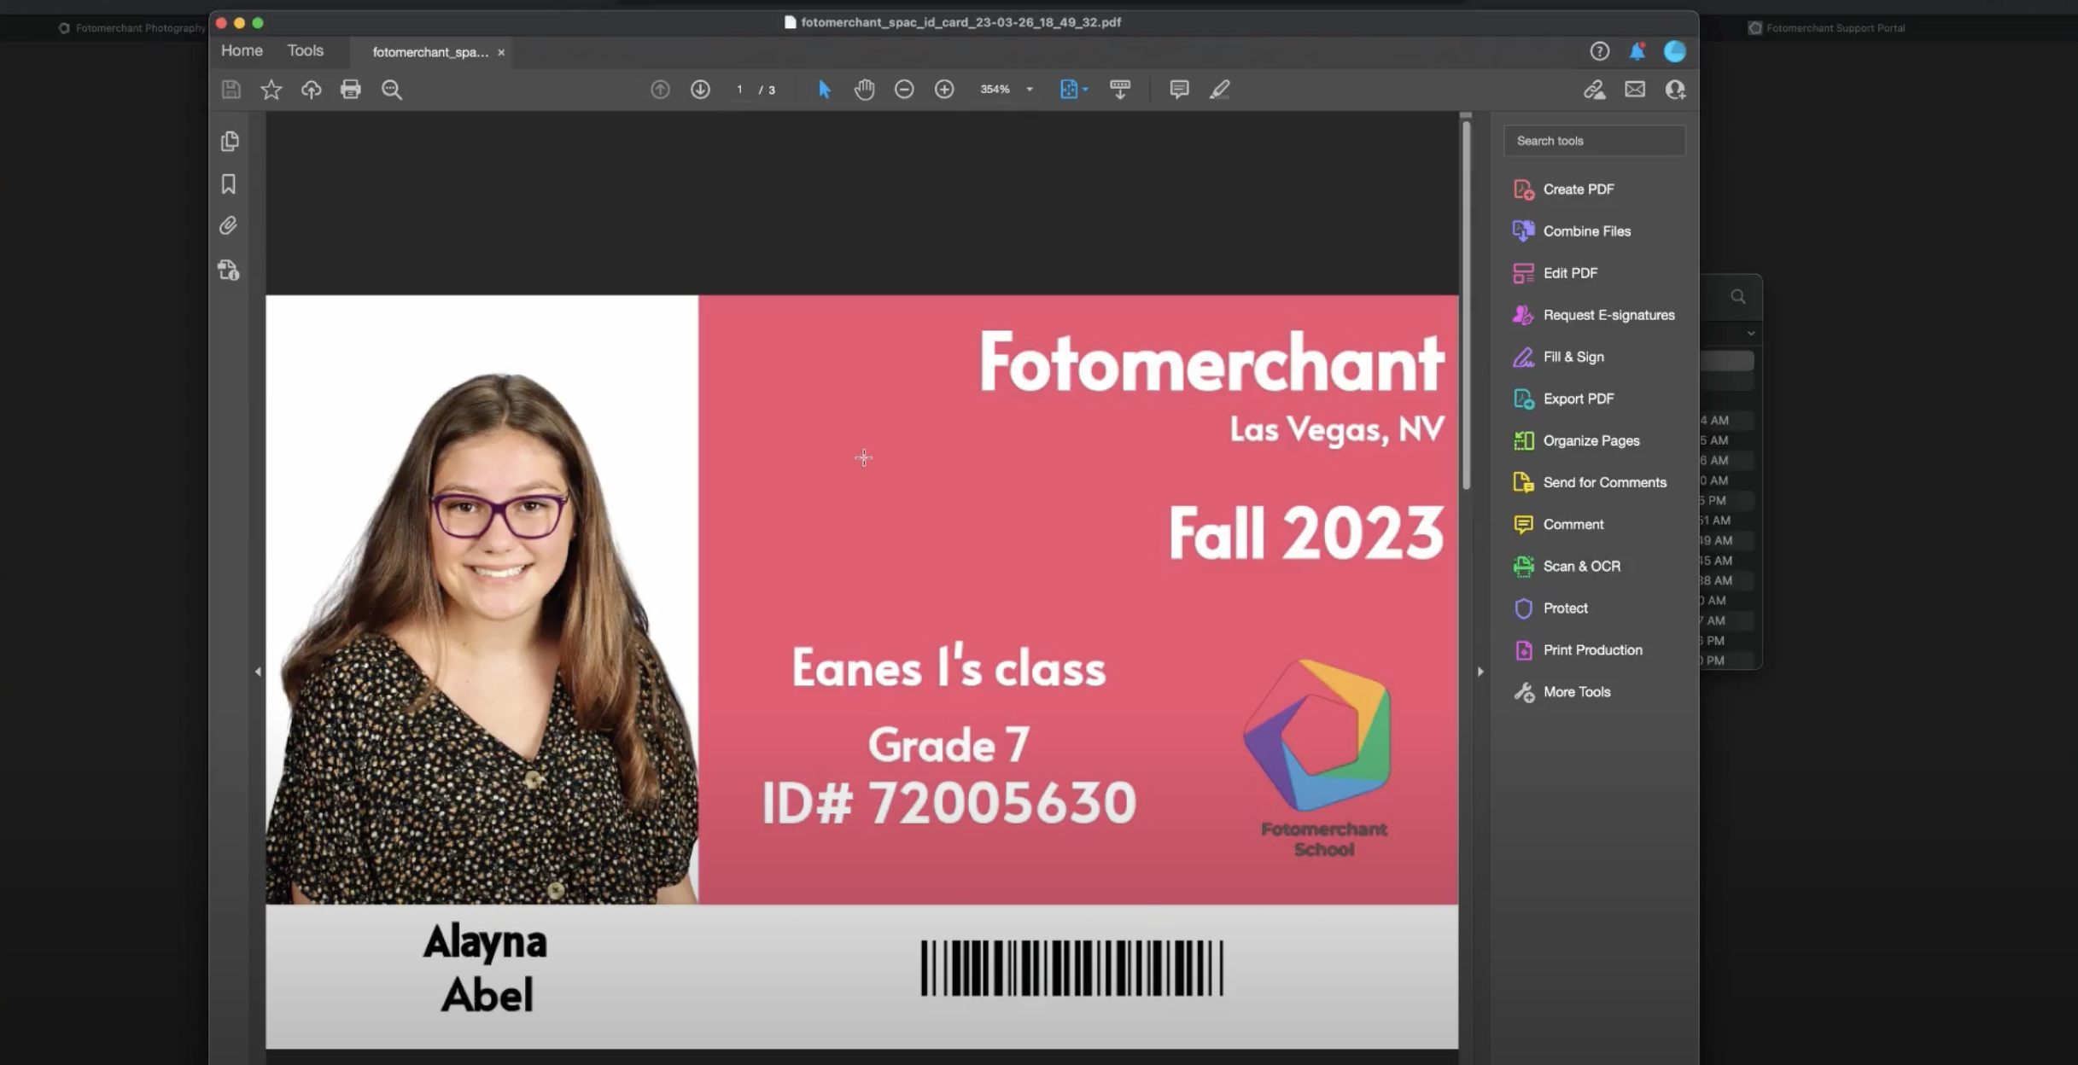Open Request E-signatures tool
This screenshot has width=2078, height=1065.
pyautogui.click(x=1594, y=315)
